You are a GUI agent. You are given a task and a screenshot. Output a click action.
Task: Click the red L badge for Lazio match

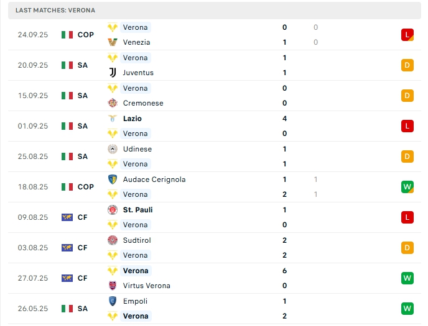point(407,126)
